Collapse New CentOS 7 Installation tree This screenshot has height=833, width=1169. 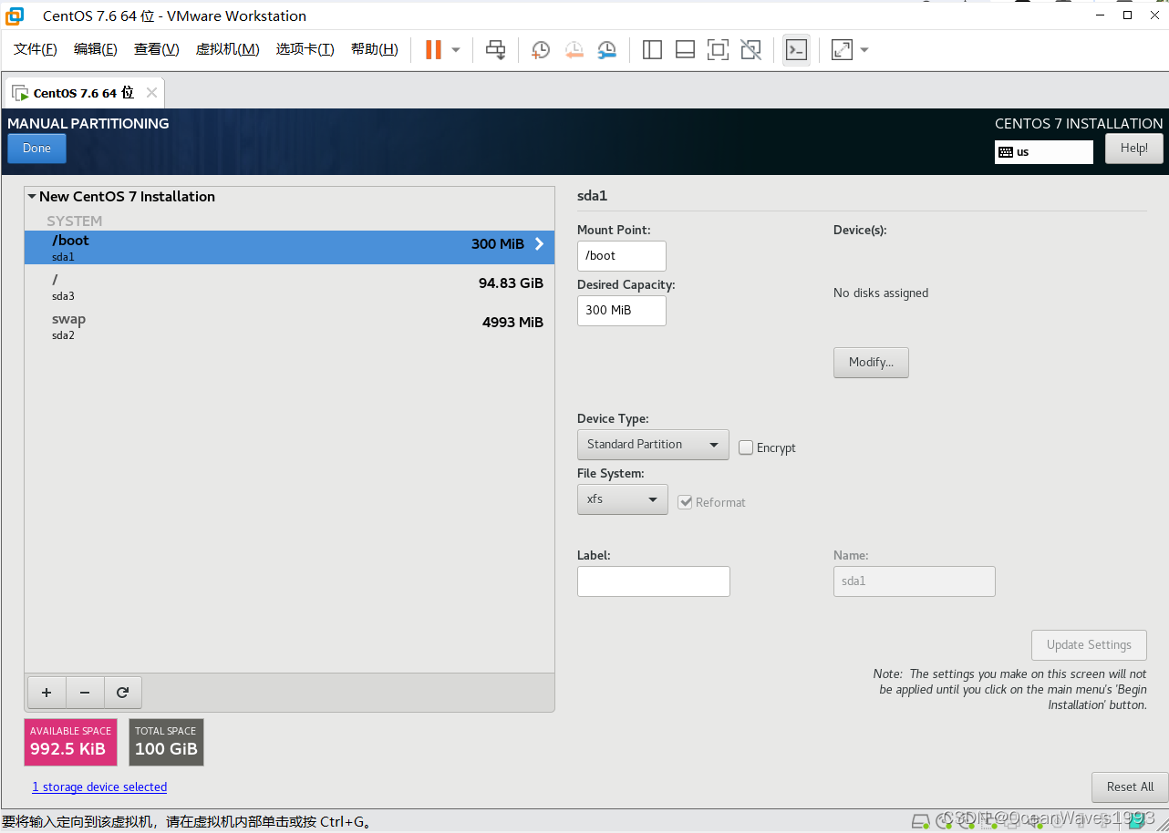click(32, 197)
